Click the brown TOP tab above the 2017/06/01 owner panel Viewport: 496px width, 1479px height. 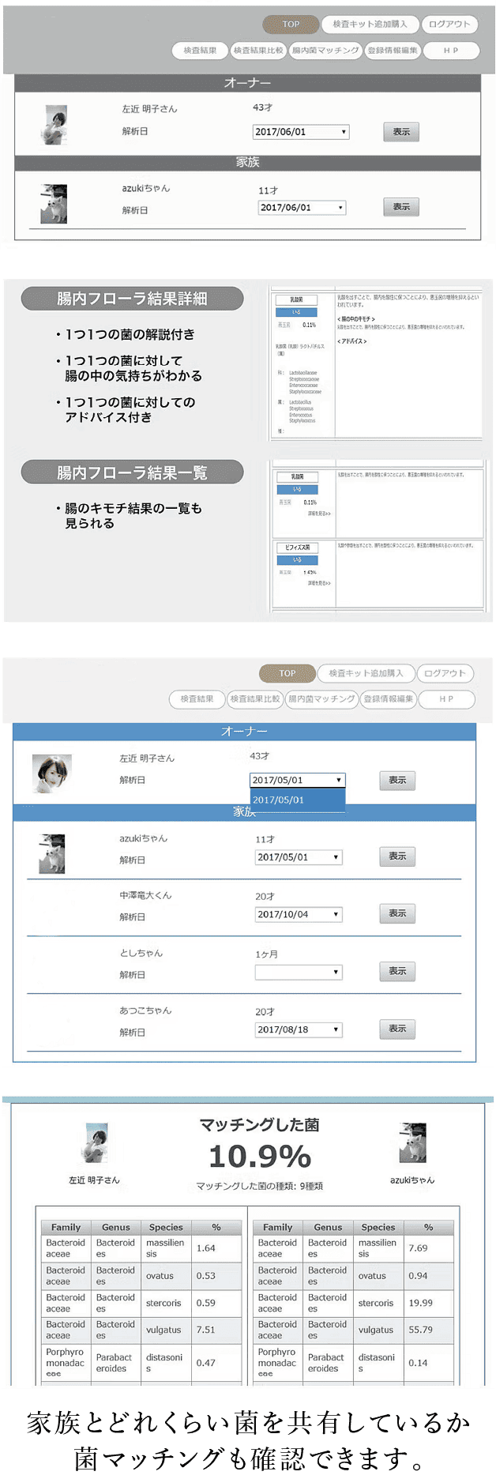tap(291, 24)
